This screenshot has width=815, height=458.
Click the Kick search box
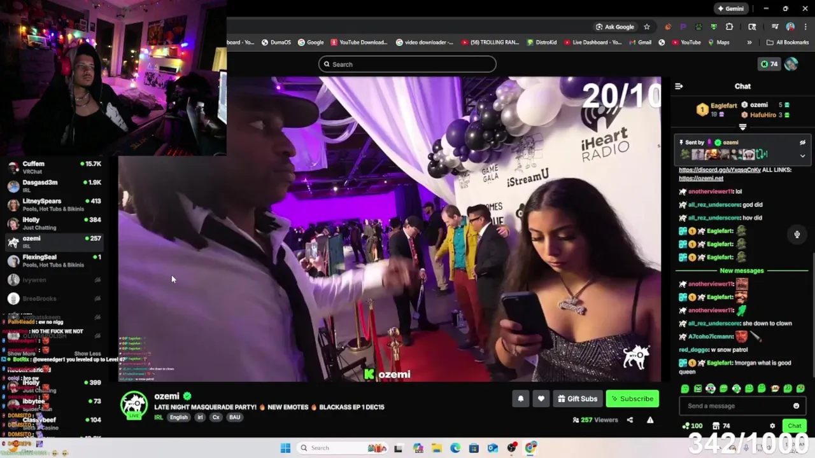point(407,64)
